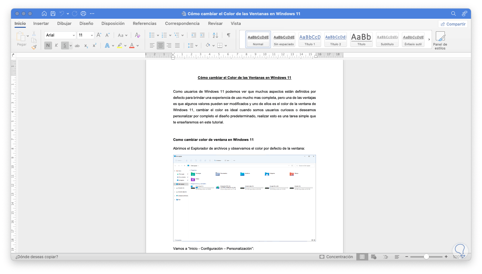Screen dimensions: 482x274
Task: Toggle strikethrough formatting
Action: click(77, 46)
